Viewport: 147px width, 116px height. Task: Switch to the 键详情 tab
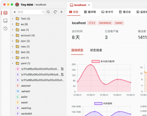(90, 12)
